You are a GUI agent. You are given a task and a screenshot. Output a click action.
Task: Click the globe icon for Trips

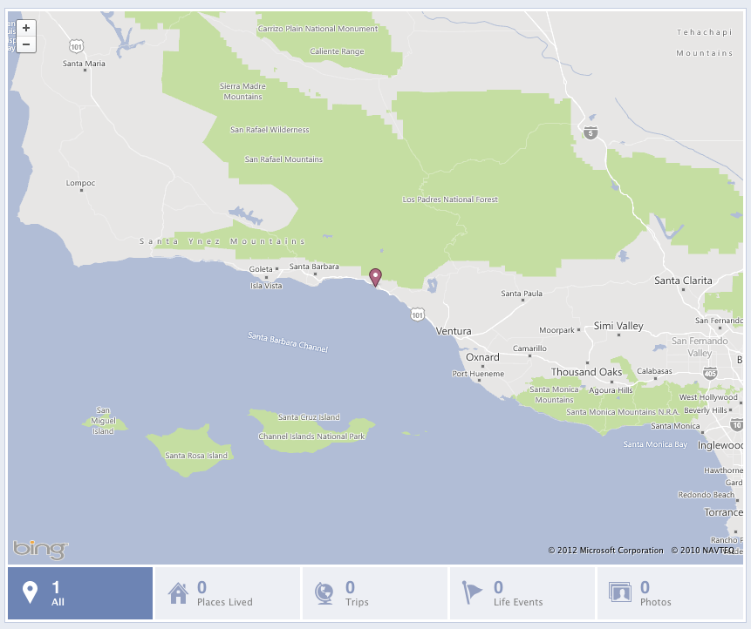click(x=324, y=593)
